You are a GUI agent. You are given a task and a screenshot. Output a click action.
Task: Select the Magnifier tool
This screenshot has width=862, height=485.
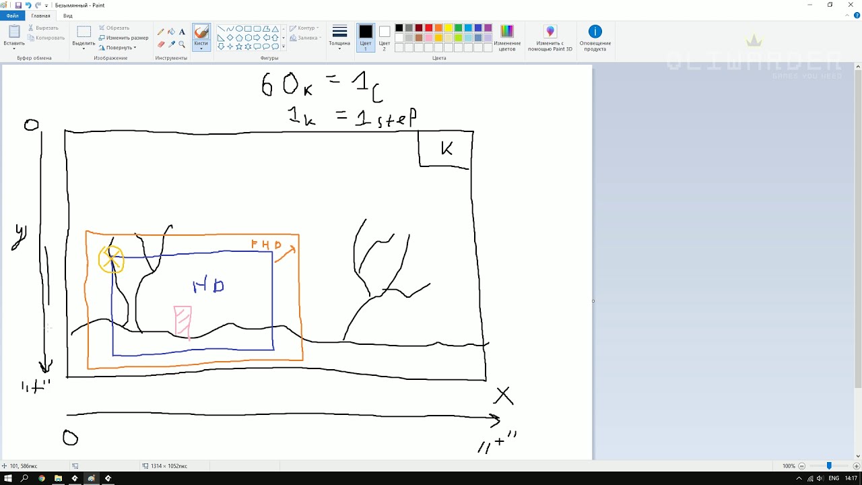182,44
